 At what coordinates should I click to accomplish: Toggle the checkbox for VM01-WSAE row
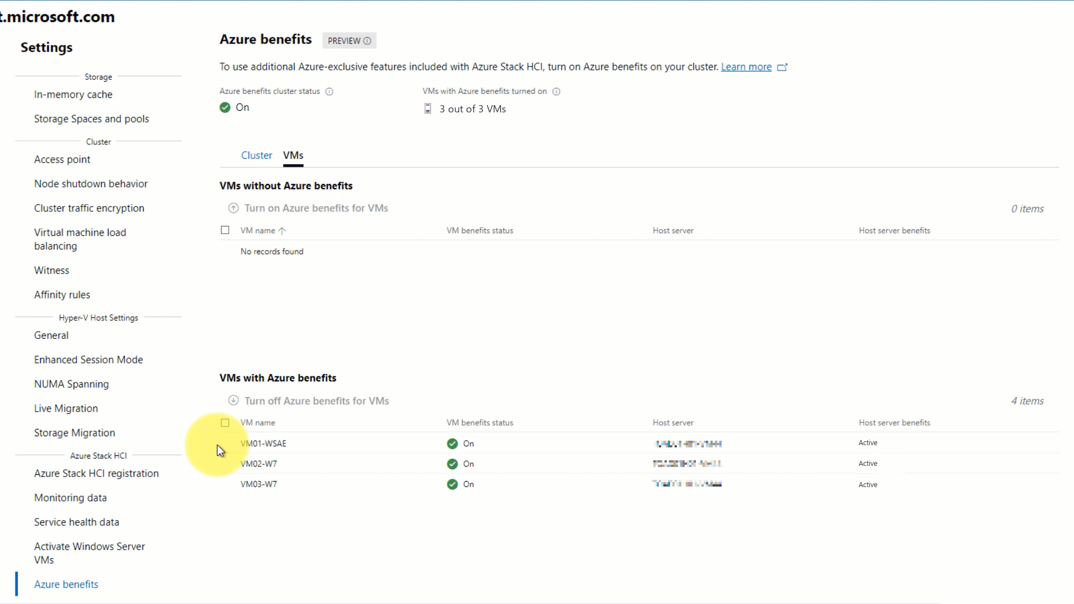click(226, 442)
